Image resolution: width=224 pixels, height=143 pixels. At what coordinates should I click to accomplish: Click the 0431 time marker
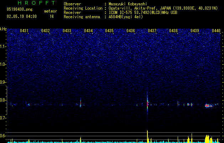tap(24, 31)
